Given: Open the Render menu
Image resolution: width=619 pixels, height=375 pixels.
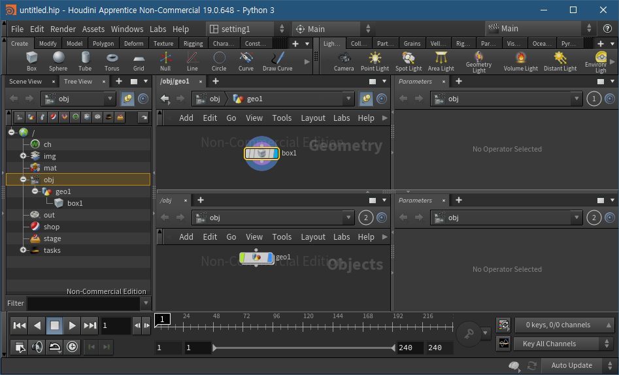Looking at the screenshot, I should (63, 29).
